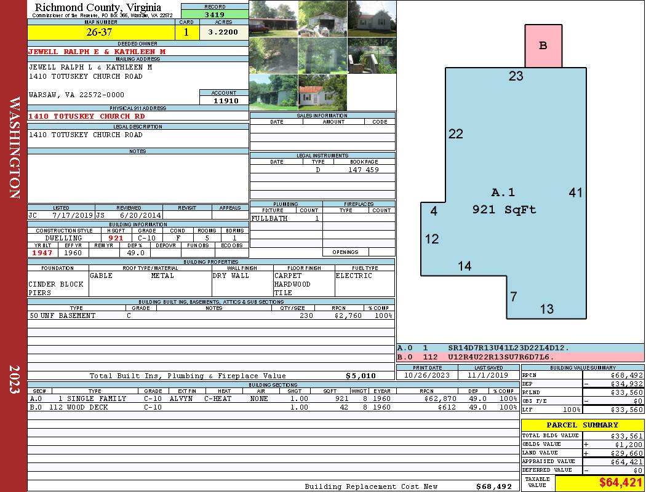This screenshot has height=492, width=646.
Task: Click the H SQFT value 921 in red
Action: [x=116, y=238]
